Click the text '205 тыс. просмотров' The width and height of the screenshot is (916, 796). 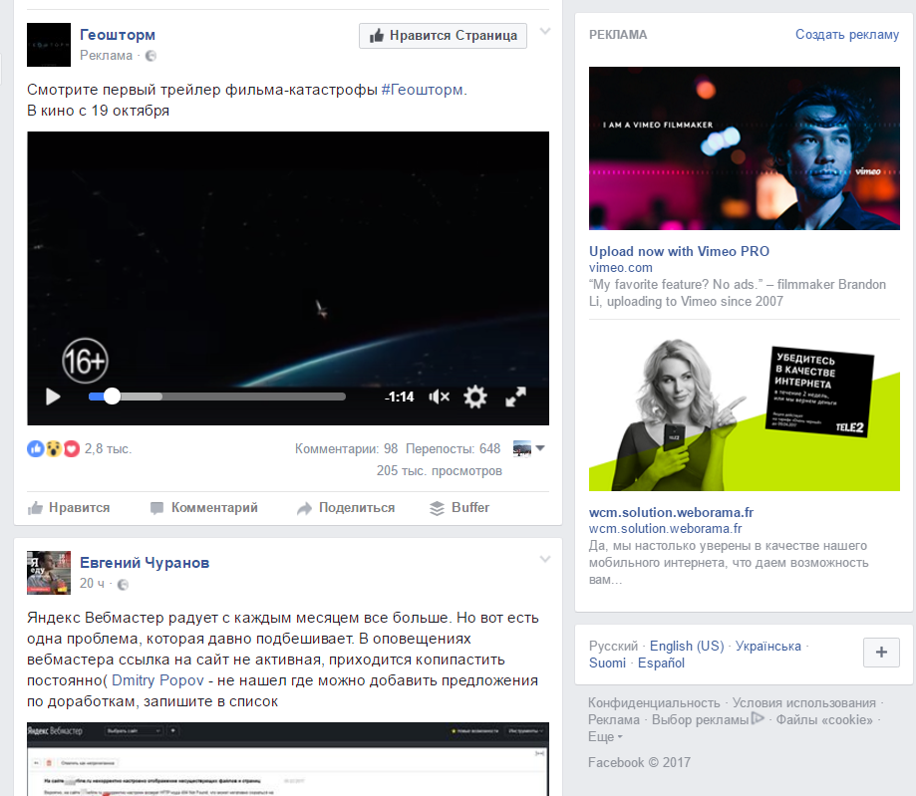pyautogui.click(x=440, y=470)
